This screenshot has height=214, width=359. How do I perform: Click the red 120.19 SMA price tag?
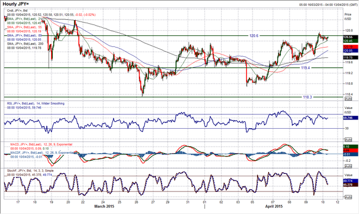click(x=350, y=47)
